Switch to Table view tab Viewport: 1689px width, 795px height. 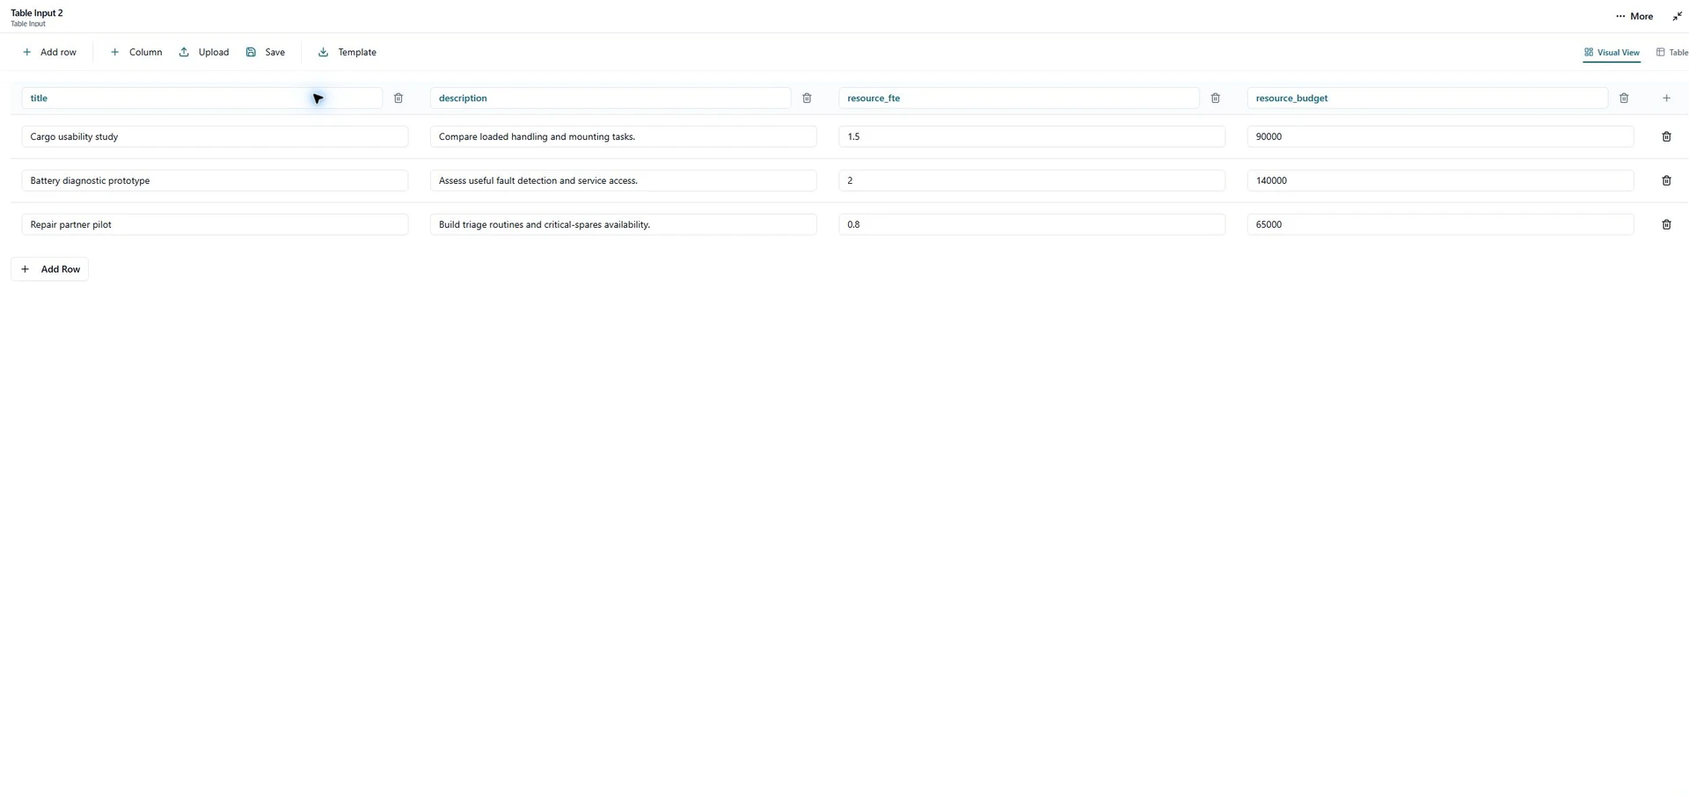click(1672, 53)
